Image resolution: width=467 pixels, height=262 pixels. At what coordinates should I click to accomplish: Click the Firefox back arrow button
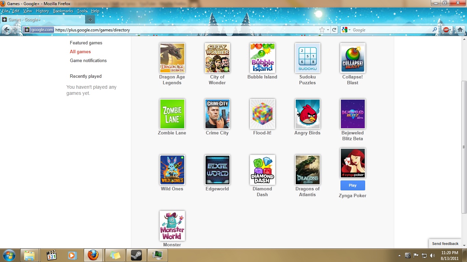[x=6, y=30]
